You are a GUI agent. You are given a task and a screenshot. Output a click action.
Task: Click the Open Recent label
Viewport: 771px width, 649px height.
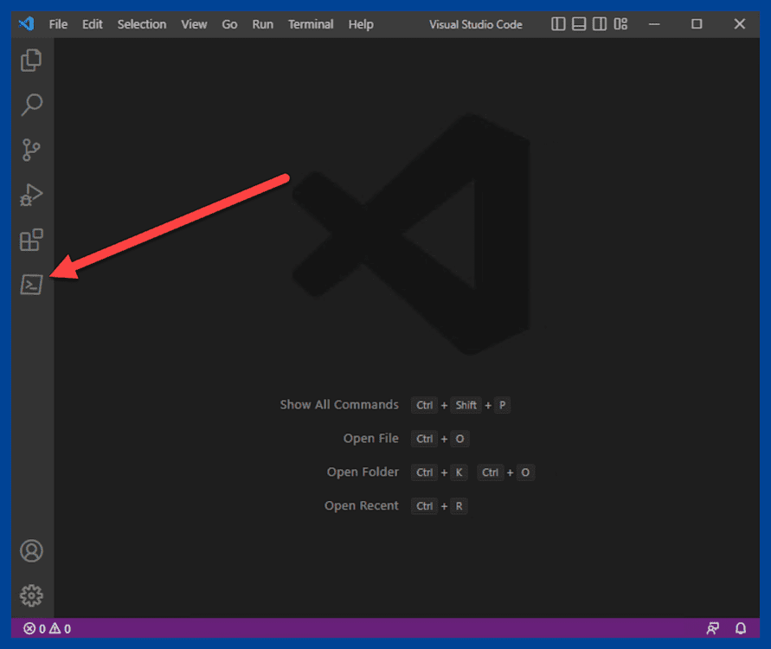362,505
